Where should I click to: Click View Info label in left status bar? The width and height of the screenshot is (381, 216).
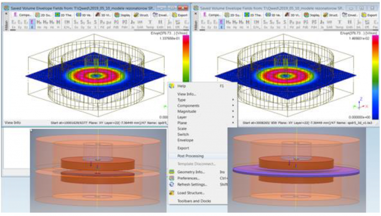coord(13,123)
